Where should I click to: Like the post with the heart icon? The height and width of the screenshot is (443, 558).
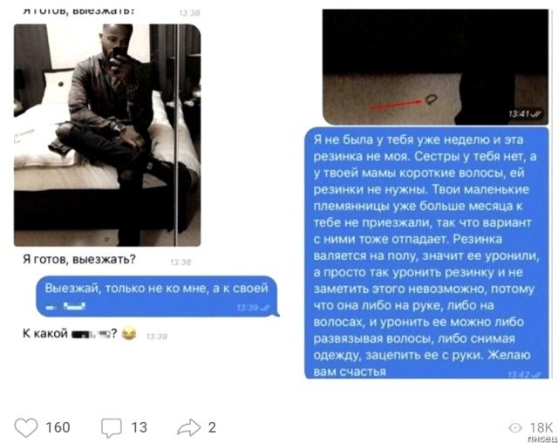pyautogui.click(x=25, y=427)
